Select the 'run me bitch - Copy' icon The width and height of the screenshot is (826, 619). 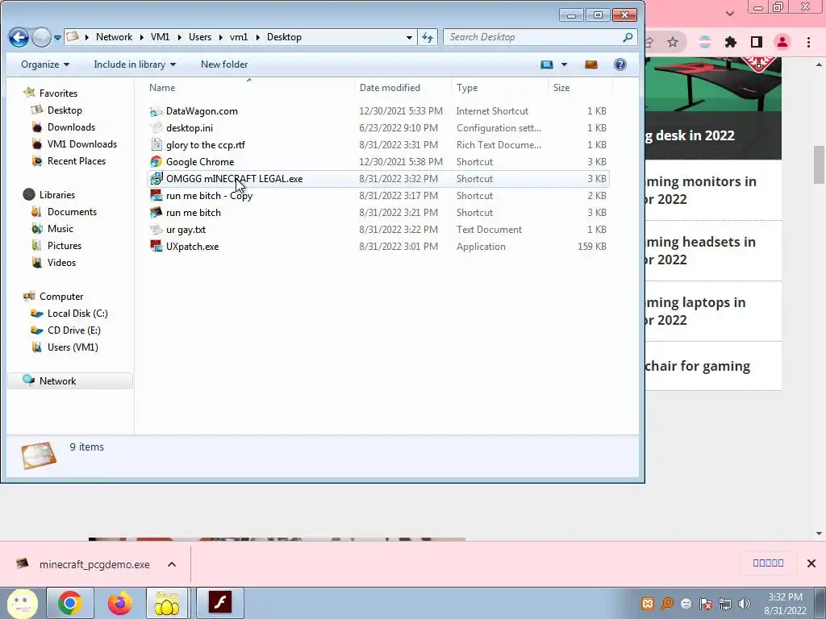click(x=156, y=195)
